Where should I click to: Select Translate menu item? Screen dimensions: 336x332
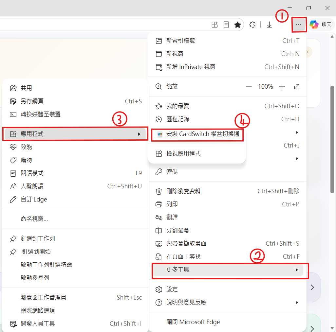click(x=227, y=217)
